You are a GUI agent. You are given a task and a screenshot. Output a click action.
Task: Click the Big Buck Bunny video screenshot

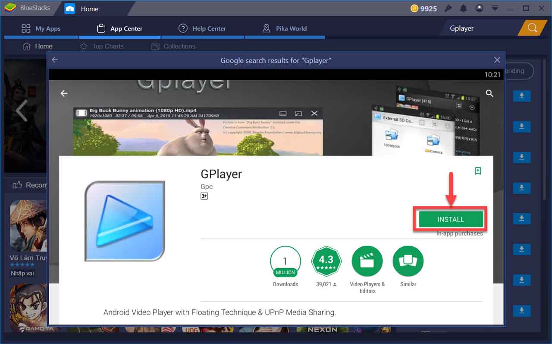click(x=198, y=131)
